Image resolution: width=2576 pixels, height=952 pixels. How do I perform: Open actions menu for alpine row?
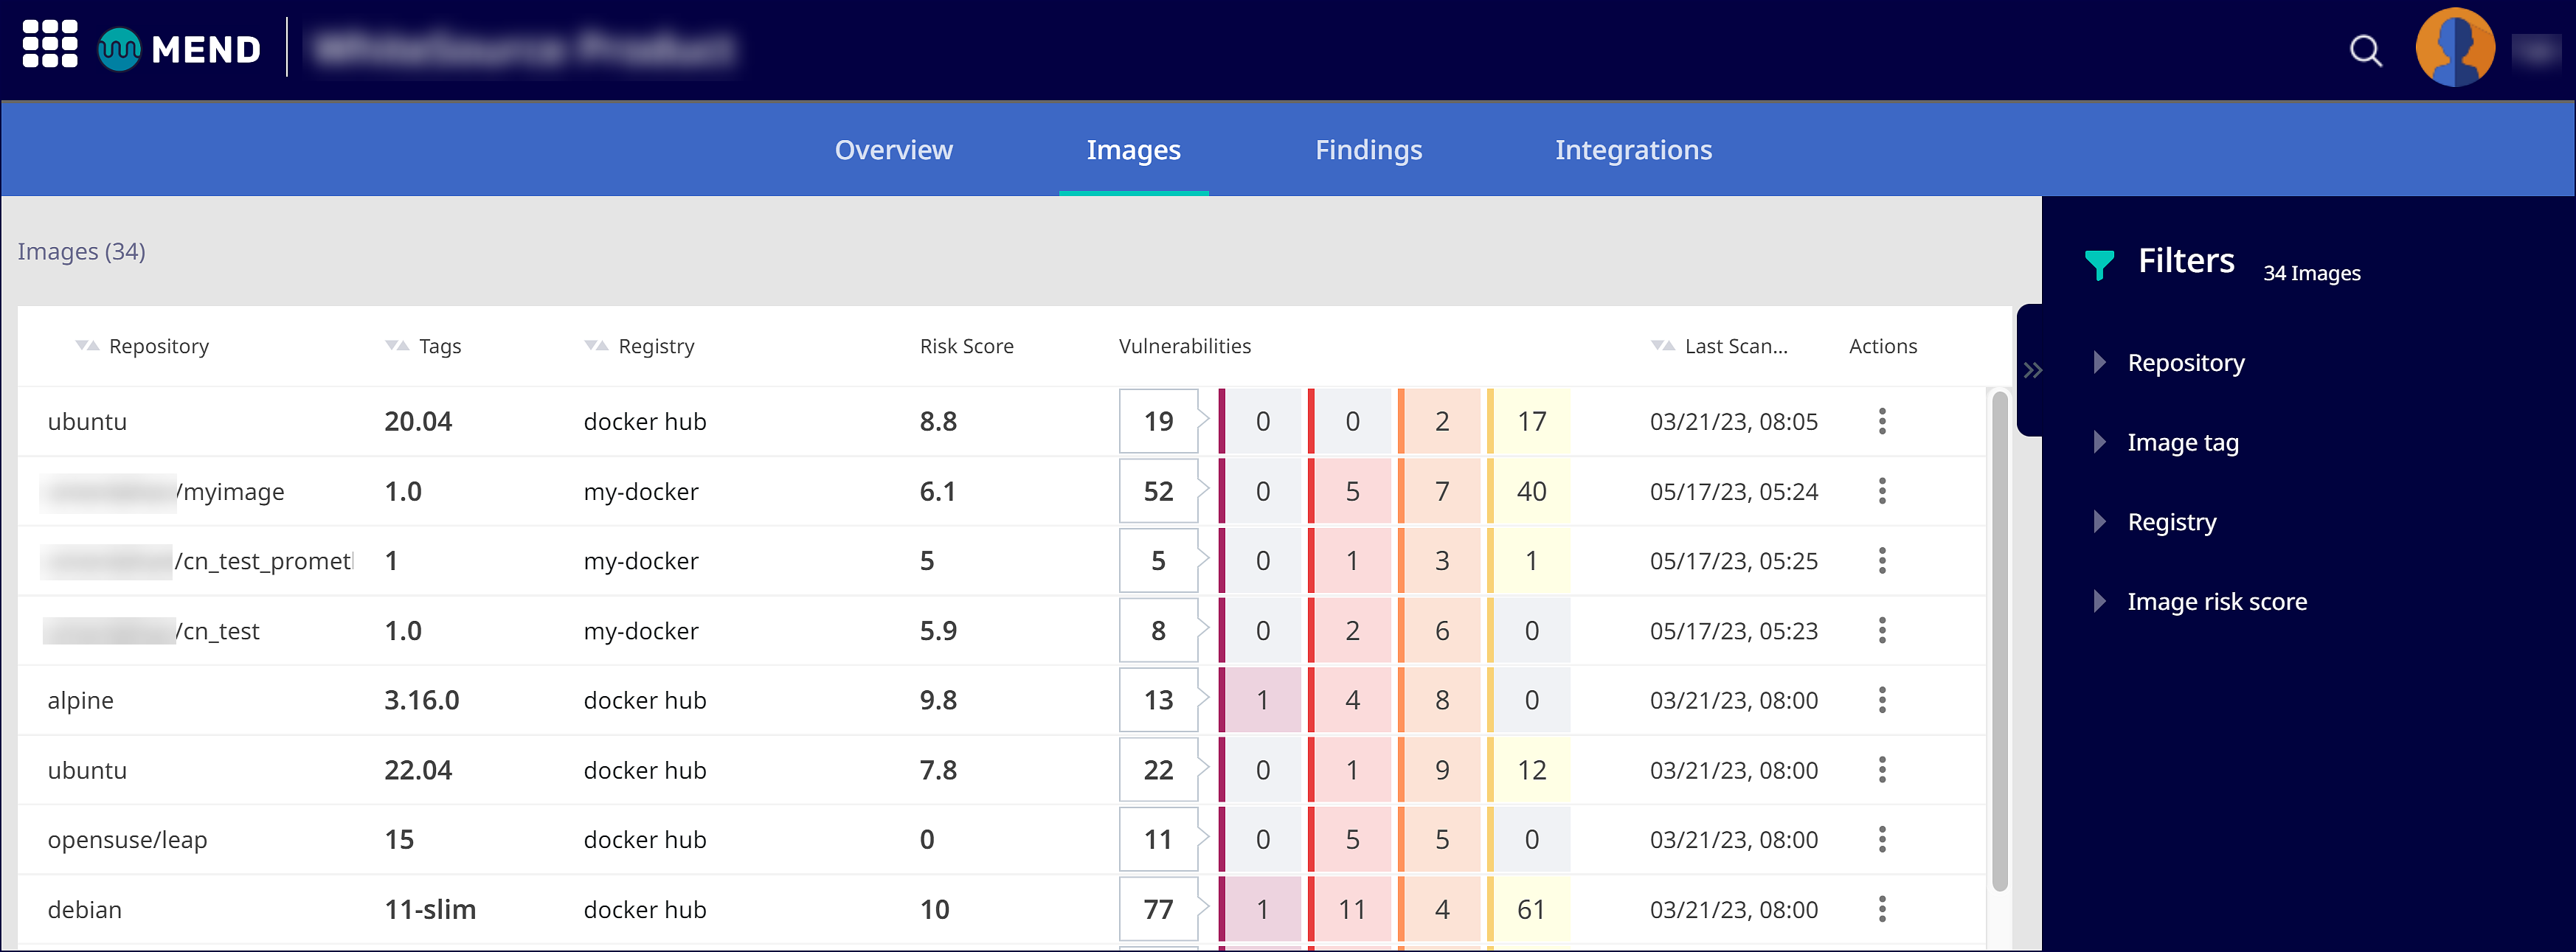(x=1882, y=700)
